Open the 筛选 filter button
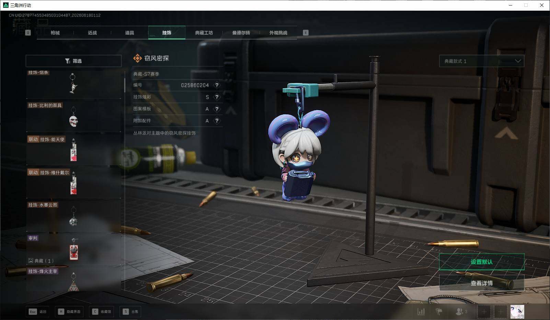This screenshot has width=550, height=320. 73,61
